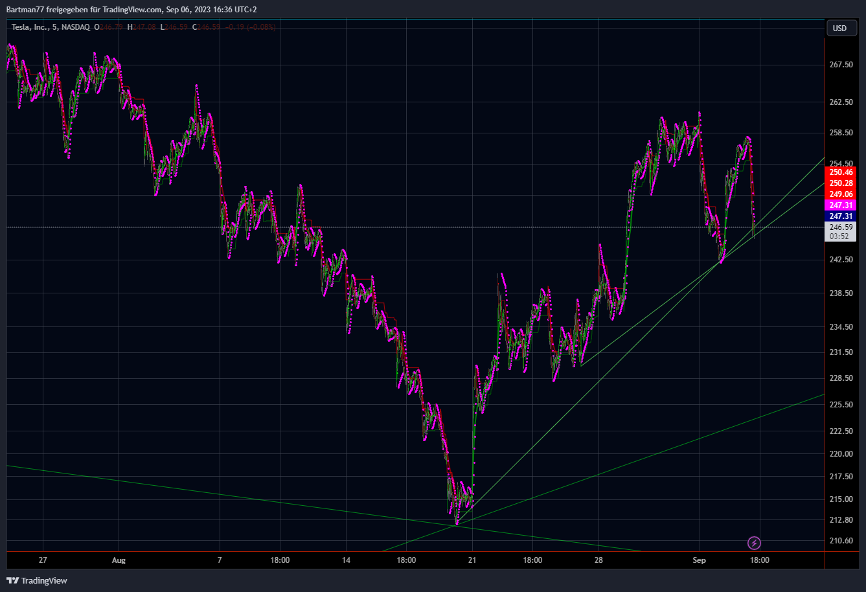Click the 03:52 bar countdown timer
The width and height of the screenshot is (866, 592).
(839, 236)
